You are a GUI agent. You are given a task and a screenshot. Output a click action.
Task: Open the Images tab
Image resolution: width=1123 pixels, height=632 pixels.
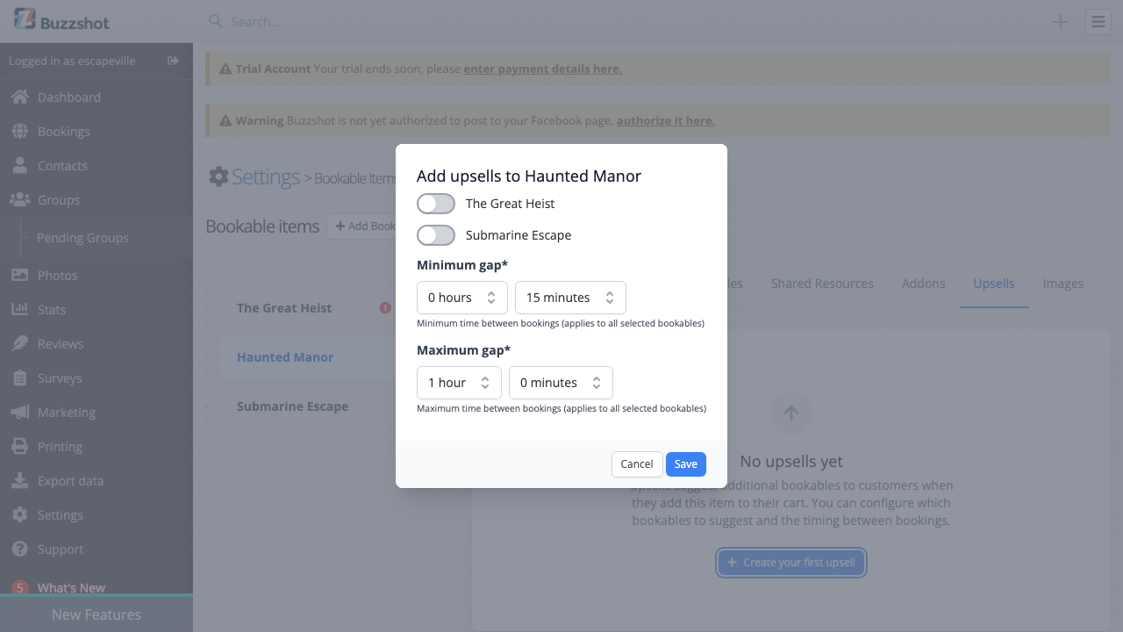(x=1062, y=283)
